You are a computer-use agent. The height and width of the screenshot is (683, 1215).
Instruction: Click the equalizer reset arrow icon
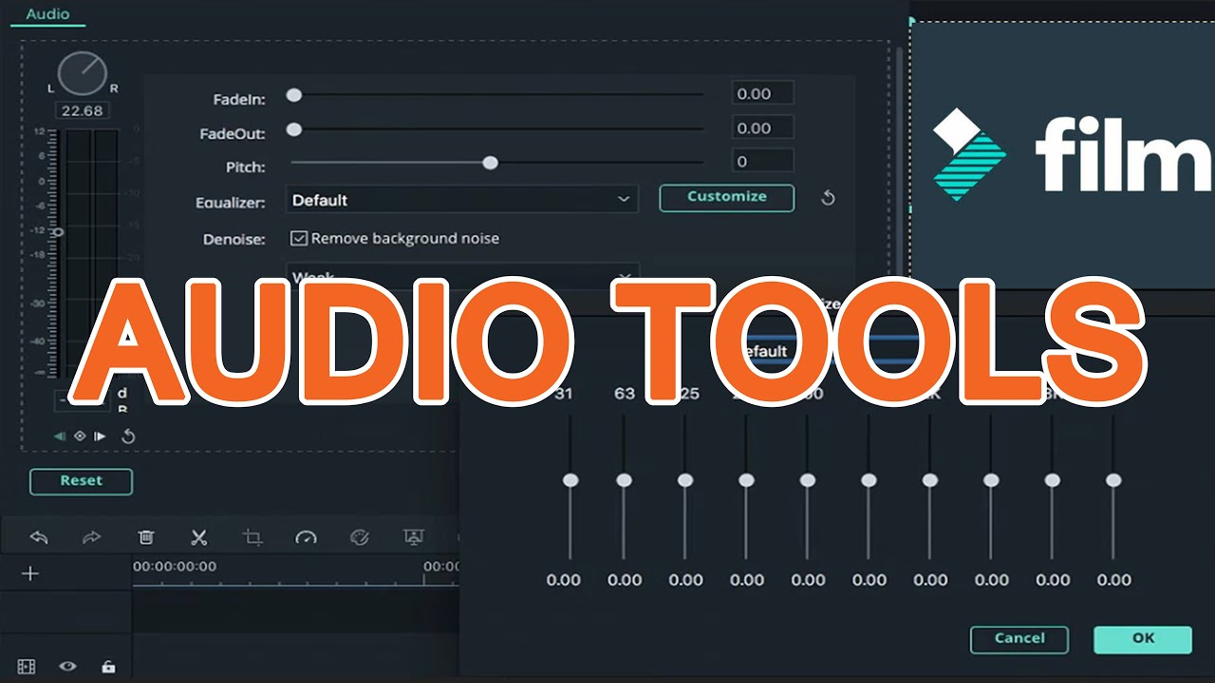pyautogui.click(x=828, y=198)
